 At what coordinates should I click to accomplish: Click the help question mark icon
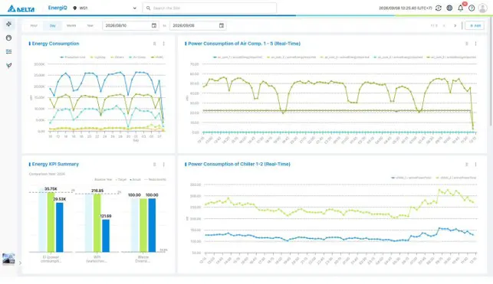(x=472, y=8)
